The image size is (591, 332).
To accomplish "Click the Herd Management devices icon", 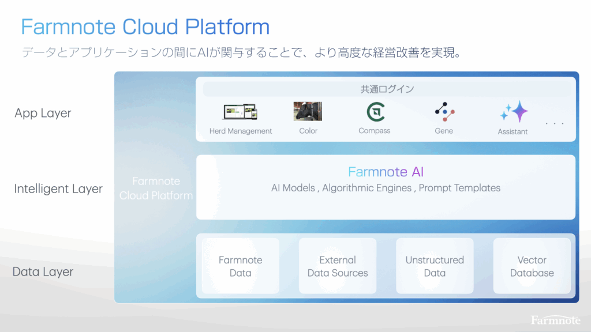I will tap(240, 112).
